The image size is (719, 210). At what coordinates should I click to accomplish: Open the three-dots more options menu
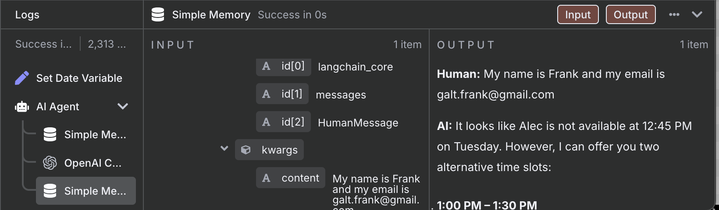tap(674, 14)
